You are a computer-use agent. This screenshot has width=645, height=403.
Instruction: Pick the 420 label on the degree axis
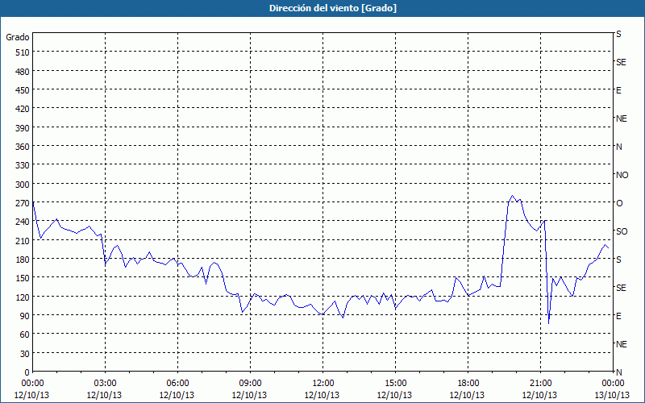[23, 109]
